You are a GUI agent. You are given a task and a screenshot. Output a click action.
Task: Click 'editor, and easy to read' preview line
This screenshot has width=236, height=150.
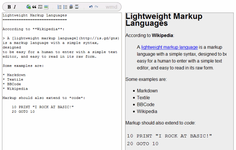click(175, 68)
